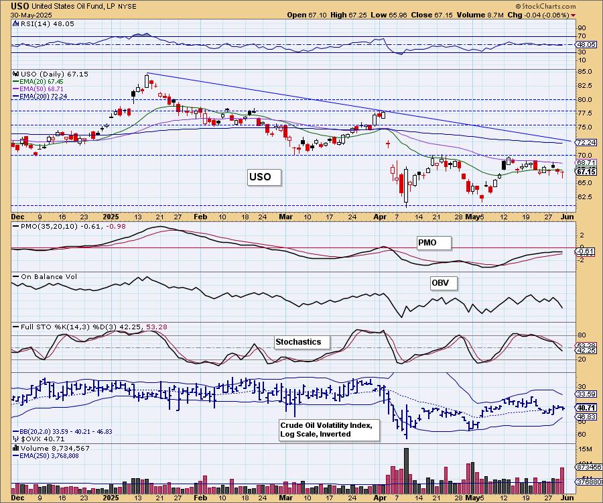Click the EMA(20) 67.45 legend entry
Viewport: 603px width, 503px height.
[41, 82]
